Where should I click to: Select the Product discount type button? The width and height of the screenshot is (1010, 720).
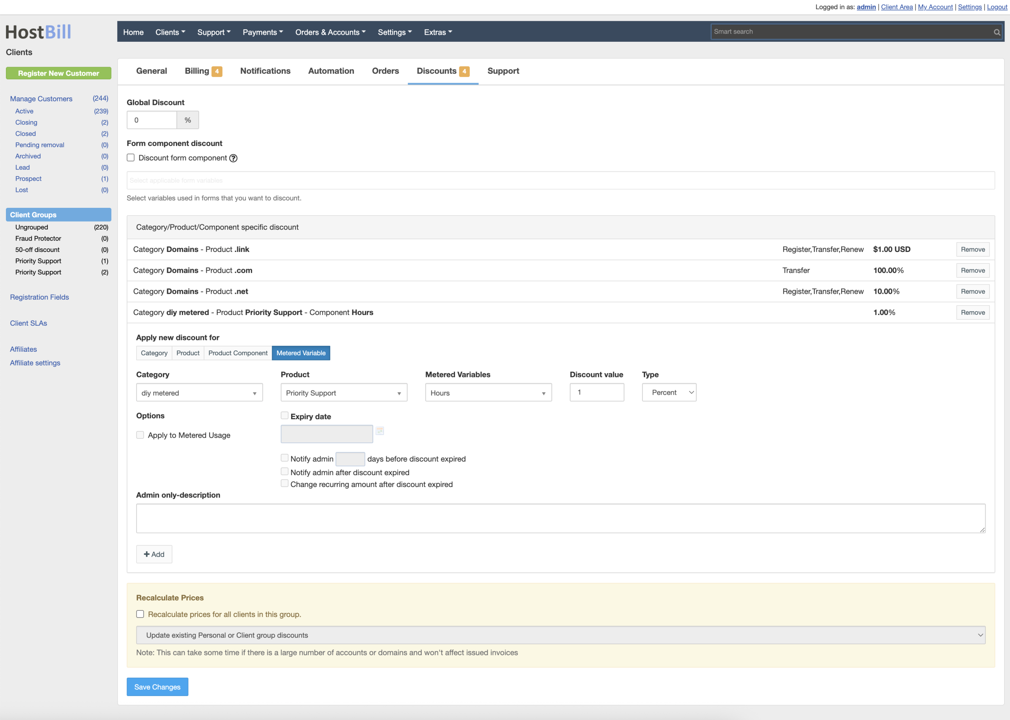tap(188, 353)
